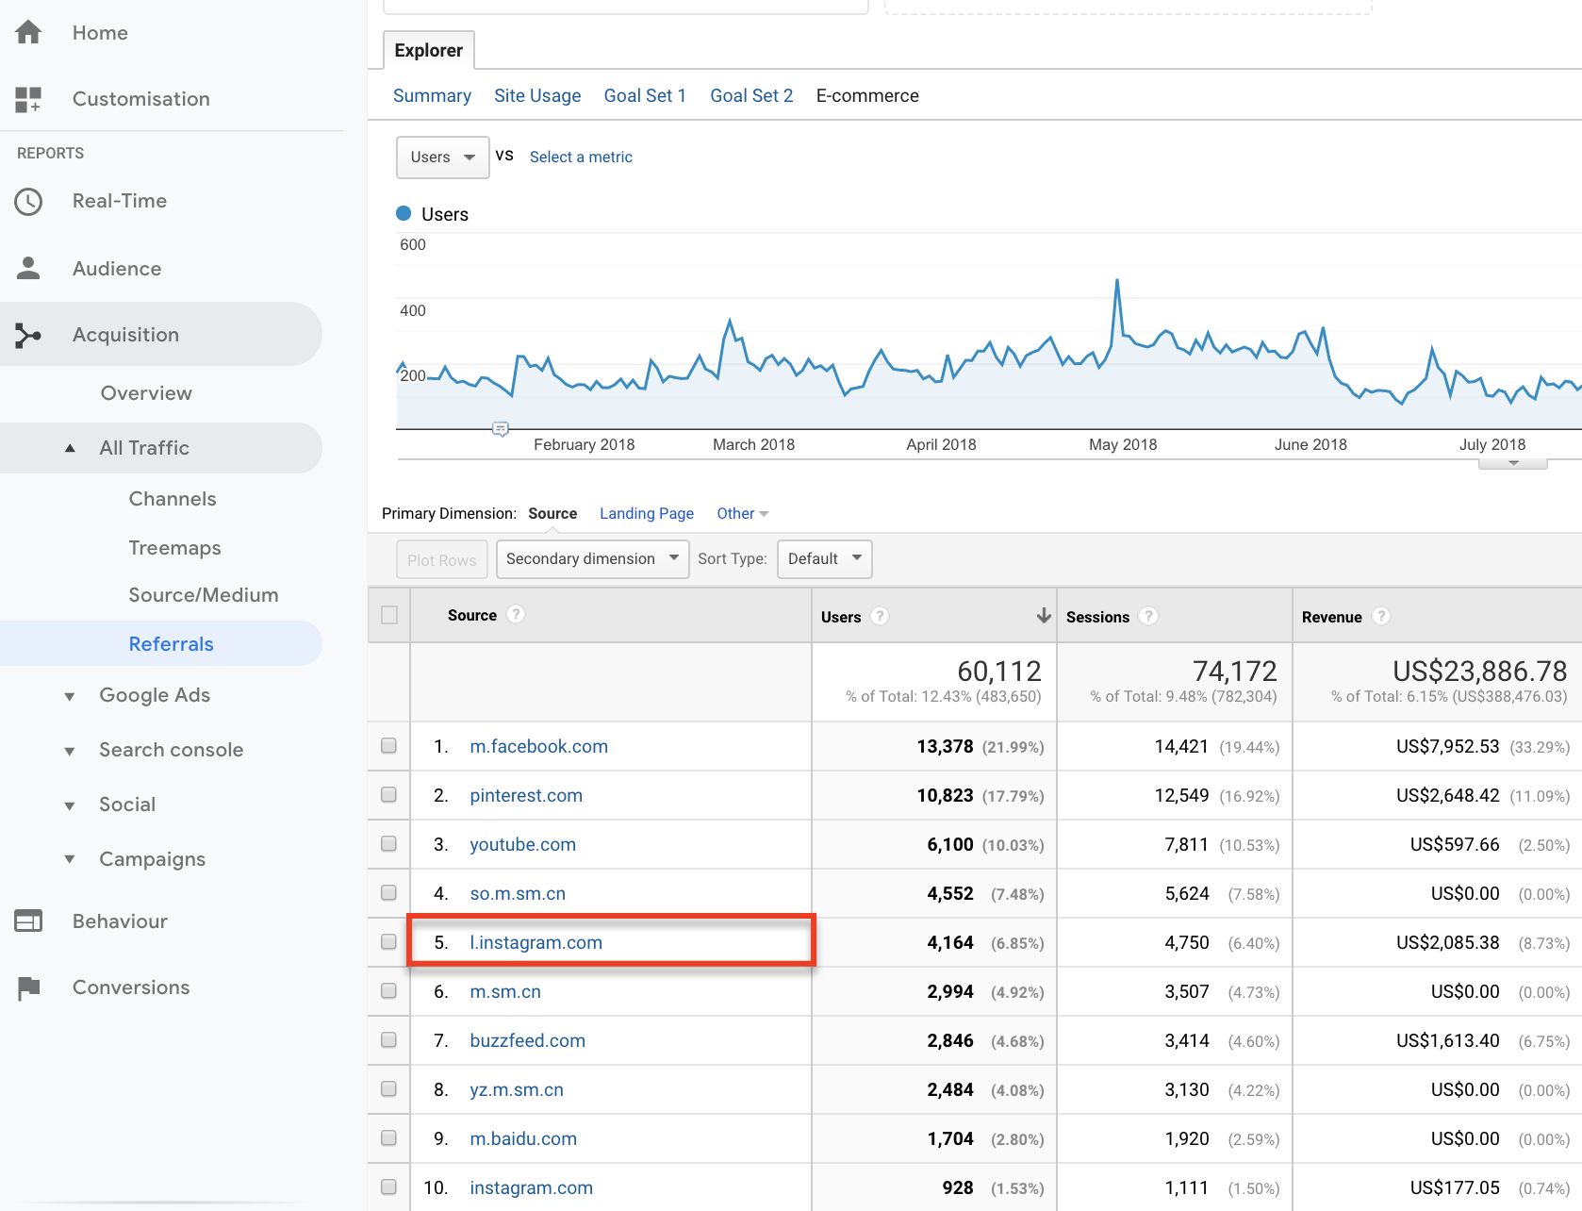
Task: Open the instagram.com source link in row 10
Action: click(x=532, y=1187)
